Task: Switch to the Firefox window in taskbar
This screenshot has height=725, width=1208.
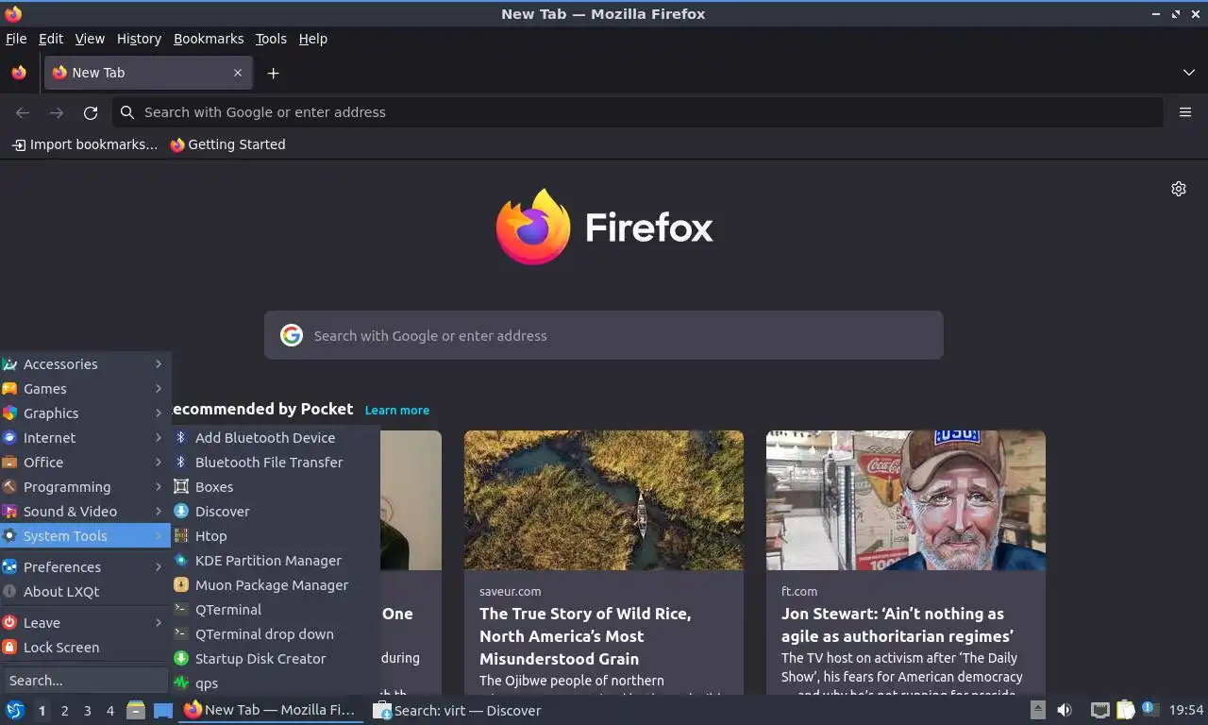Action: click(x=271, y=710)
